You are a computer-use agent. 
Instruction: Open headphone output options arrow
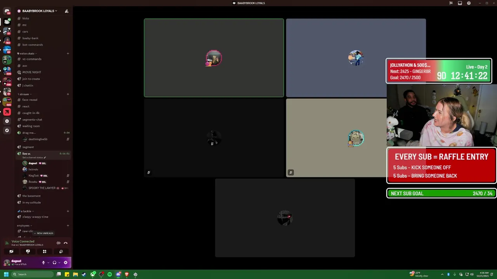coord(59,262)
